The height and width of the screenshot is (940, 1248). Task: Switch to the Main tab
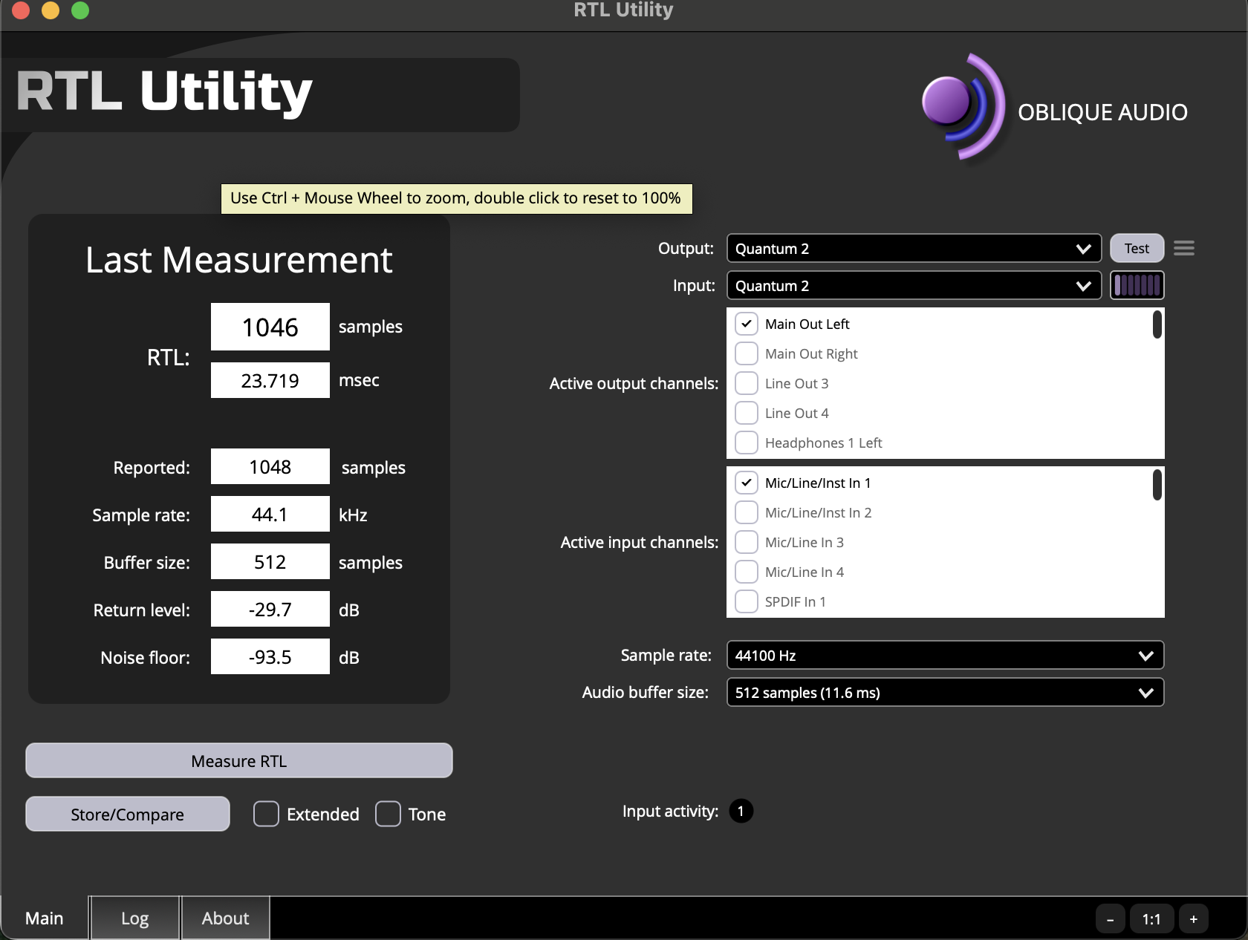[45, 918]
